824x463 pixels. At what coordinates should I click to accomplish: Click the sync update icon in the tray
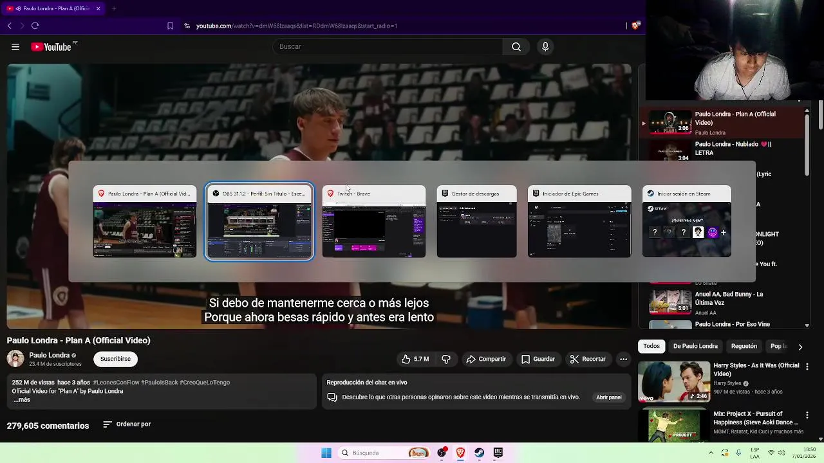725,453
